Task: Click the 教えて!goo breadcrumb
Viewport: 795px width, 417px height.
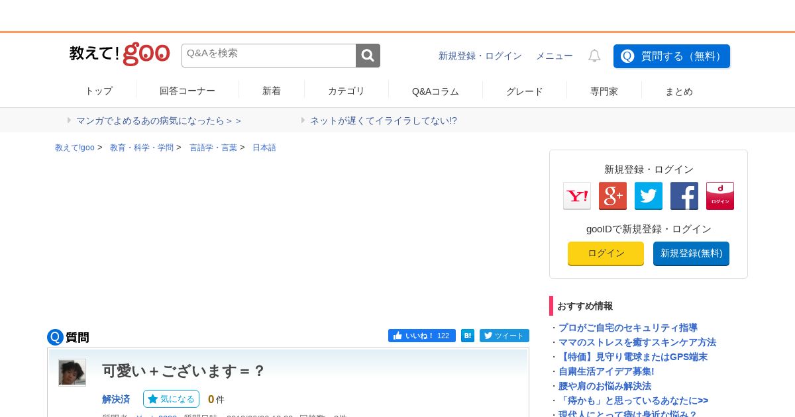Action: pyautogui.click(x=75, y=148)
